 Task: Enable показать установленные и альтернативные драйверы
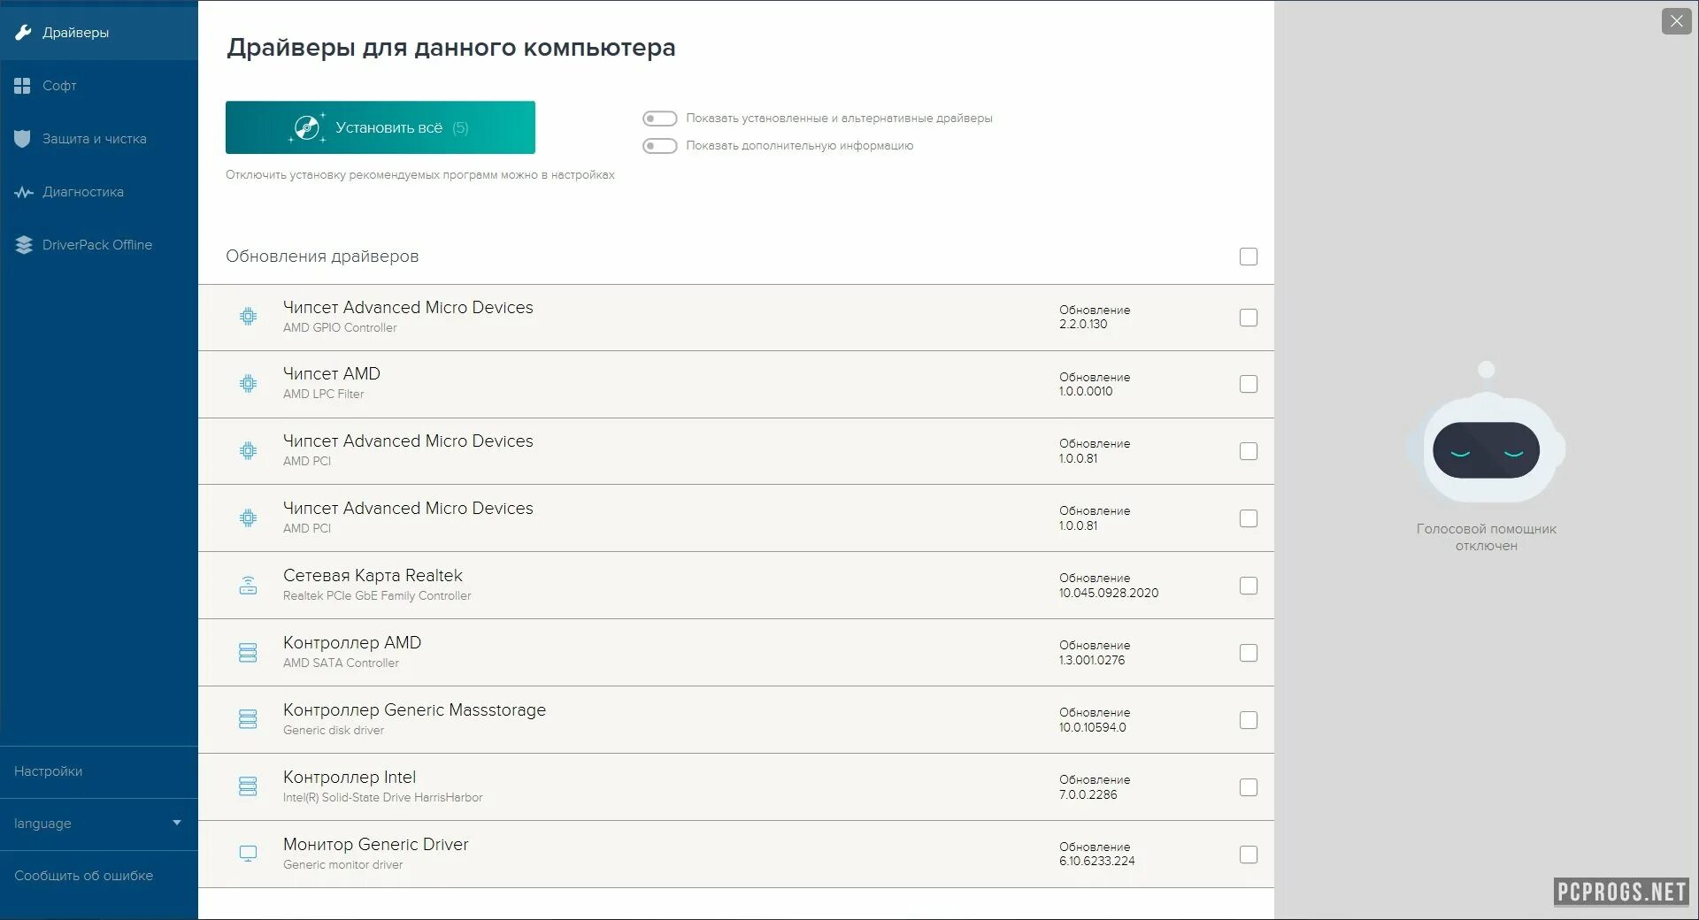(x=659, y=118)
